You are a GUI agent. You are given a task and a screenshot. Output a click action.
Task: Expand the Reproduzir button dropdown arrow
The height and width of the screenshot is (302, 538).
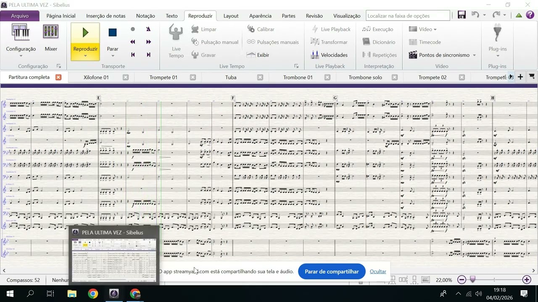coord(85,56)
